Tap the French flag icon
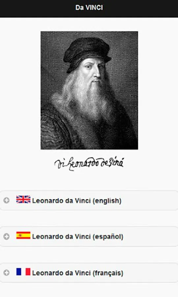The width and height of the screenshot is (178, 297). pyautogui.click(x=23, y=272)
